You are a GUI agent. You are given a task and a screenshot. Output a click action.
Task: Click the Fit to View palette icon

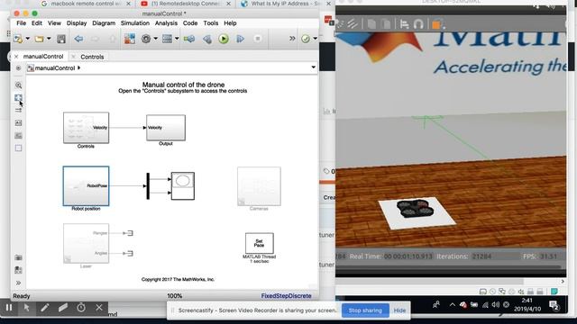(x=18, y=98)
